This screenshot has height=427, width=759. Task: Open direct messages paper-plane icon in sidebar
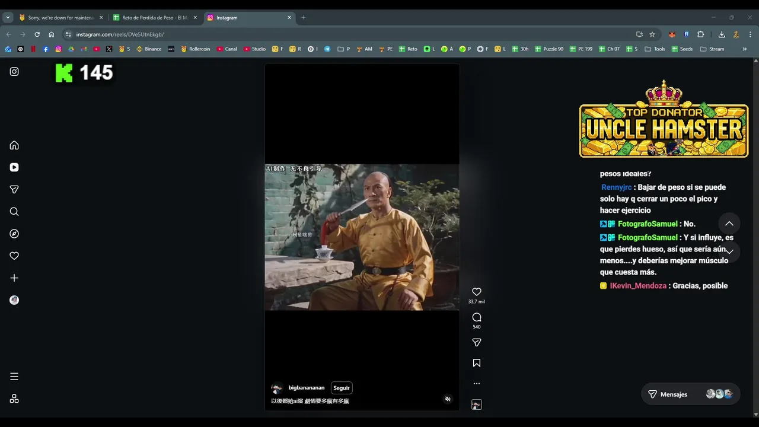[14, 190]
